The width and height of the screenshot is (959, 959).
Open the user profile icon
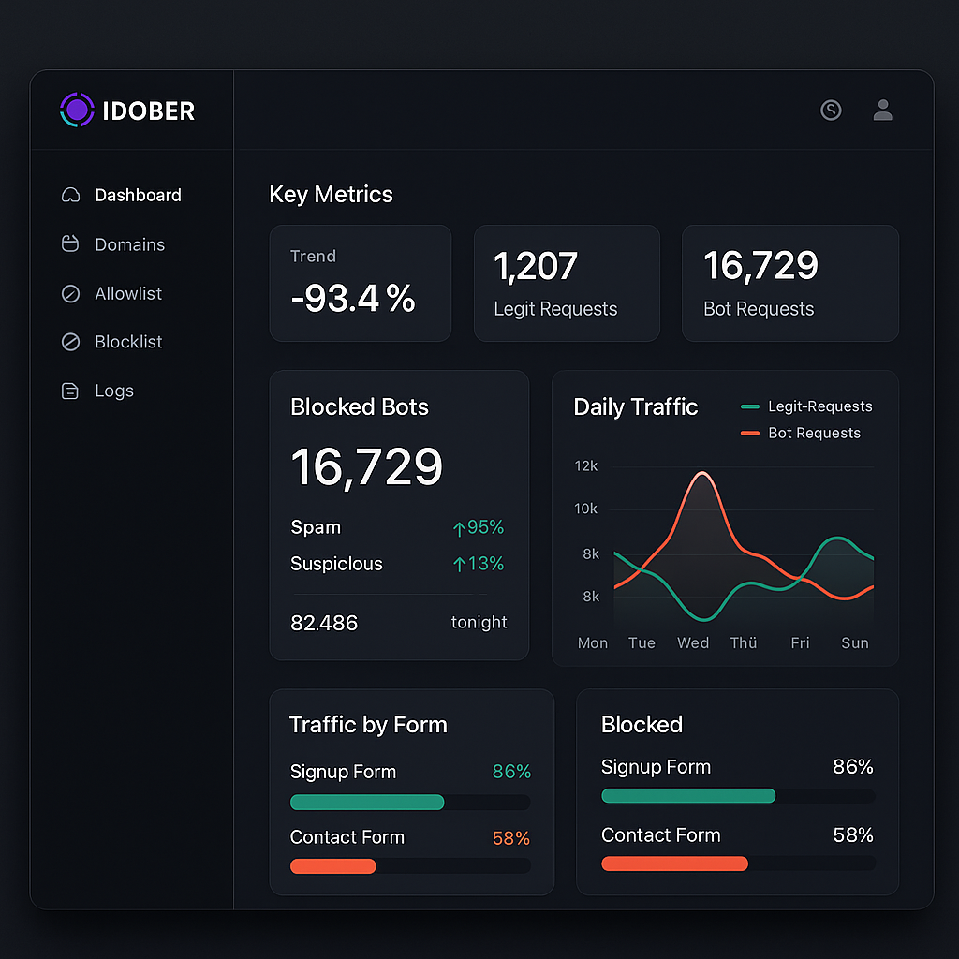coord(882,111)
